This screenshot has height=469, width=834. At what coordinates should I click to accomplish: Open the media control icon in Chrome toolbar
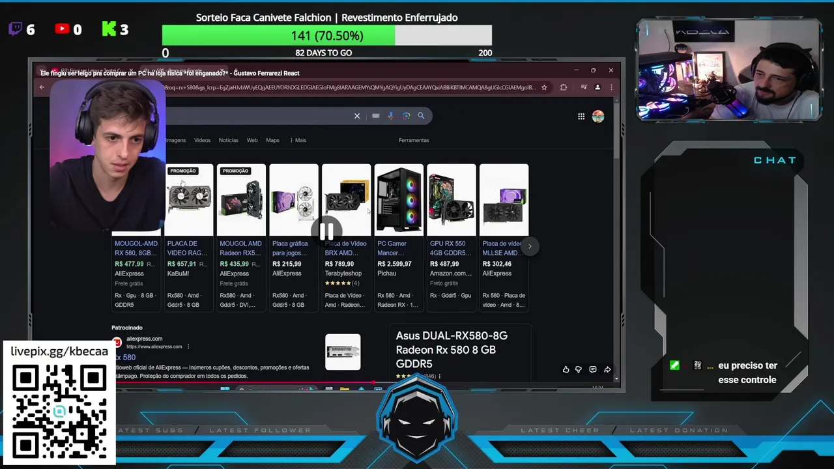(583, 87)
